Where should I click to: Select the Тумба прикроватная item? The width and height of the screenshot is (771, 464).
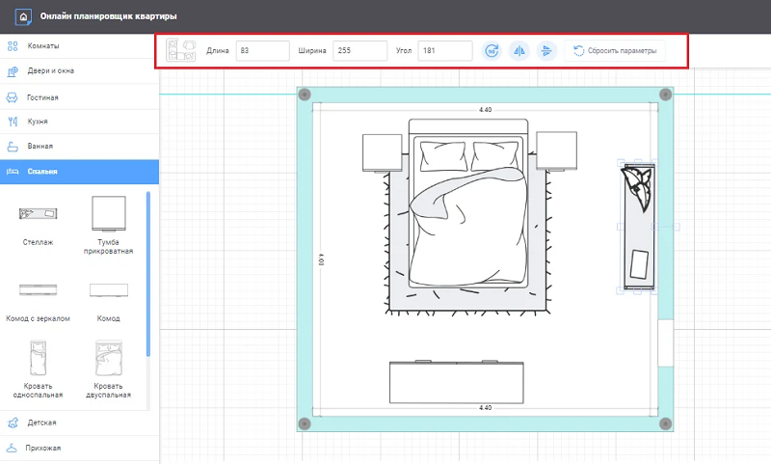coord(109,213)
